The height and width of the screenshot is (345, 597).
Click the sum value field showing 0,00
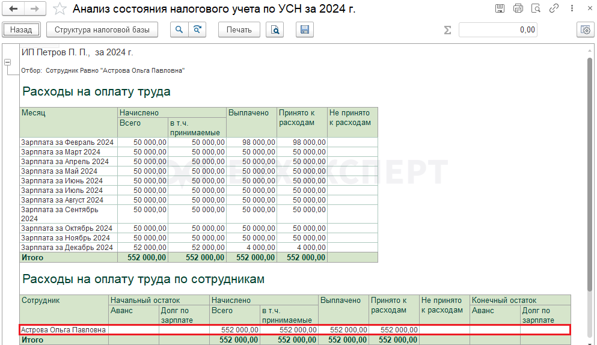click(x=498, y=29)
